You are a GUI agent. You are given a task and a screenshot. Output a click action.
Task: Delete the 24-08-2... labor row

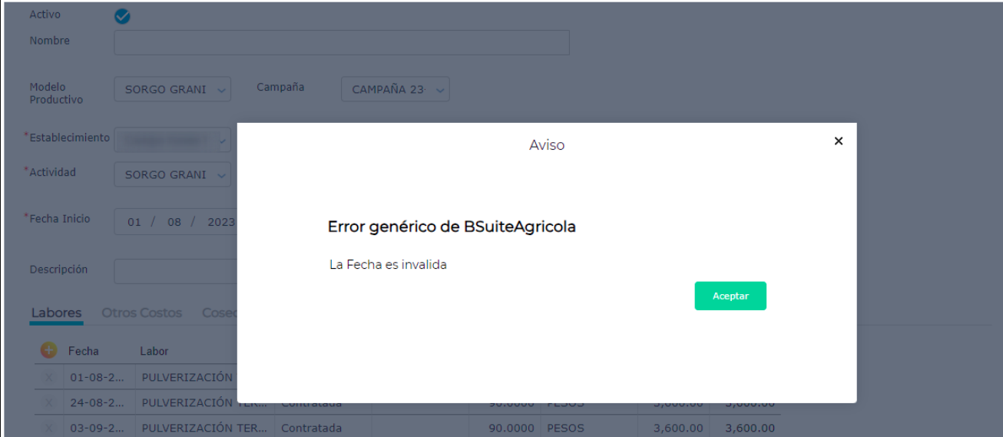(49, 402)
